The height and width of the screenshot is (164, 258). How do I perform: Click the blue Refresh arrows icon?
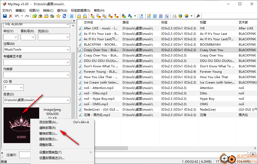tap(64, 16)
